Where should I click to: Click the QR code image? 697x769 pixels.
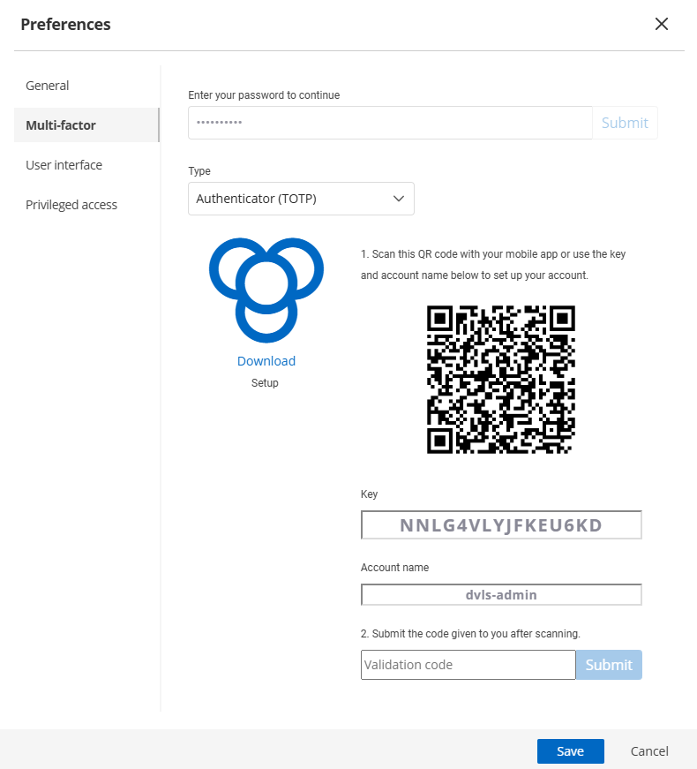tap(500, 380)
